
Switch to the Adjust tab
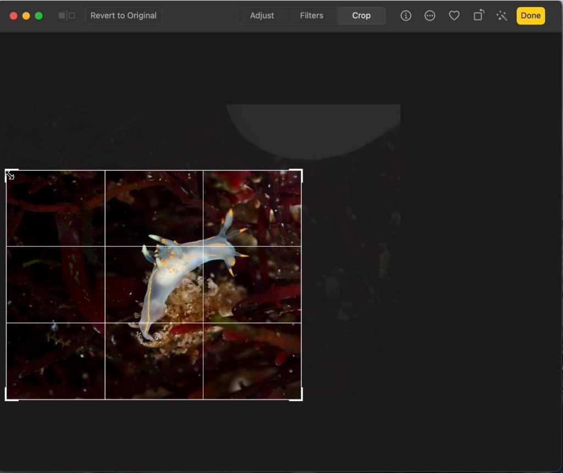coord(262,15)
